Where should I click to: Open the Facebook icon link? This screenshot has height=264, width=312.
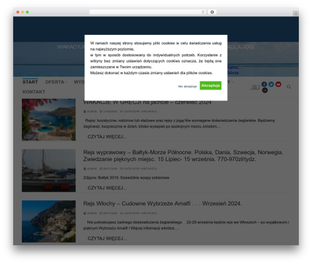pos(264,84)
